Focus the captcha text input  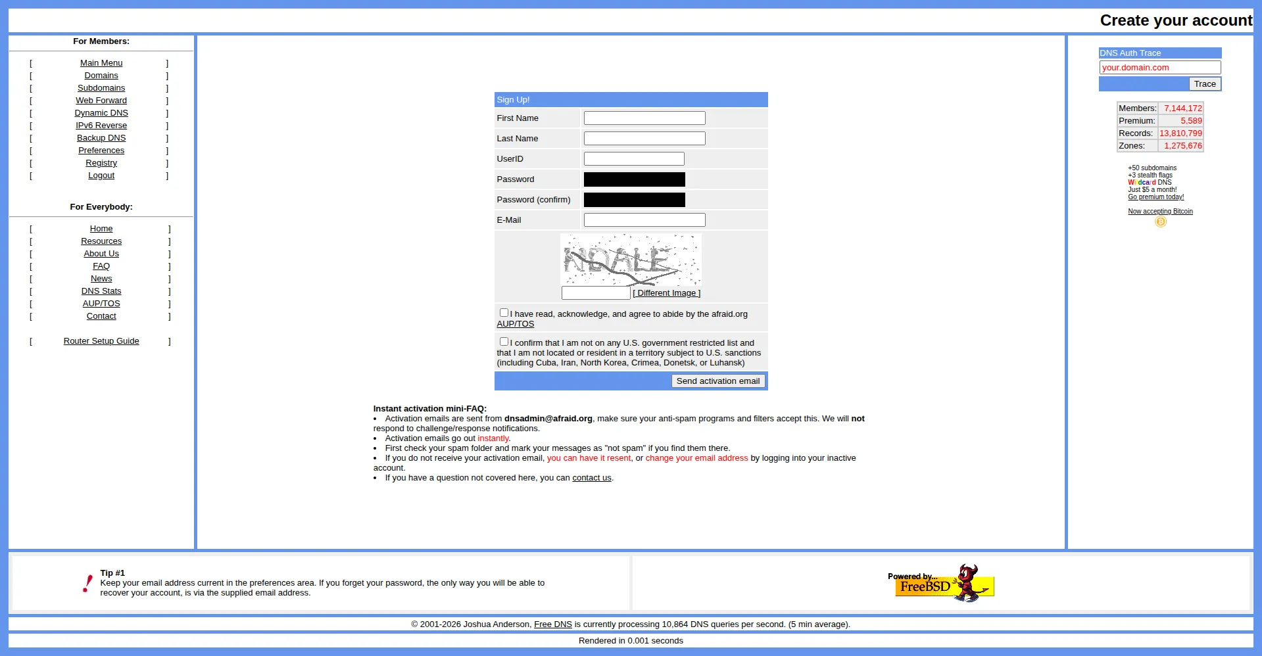596,293
